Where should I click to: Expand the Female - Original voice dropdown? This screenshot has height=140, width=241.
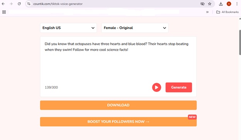[135, 28]
